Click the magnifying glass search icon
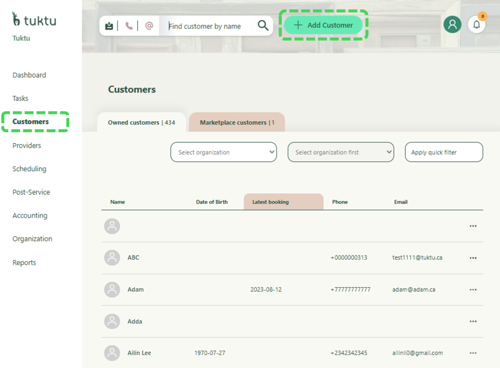 pos(263,26)
